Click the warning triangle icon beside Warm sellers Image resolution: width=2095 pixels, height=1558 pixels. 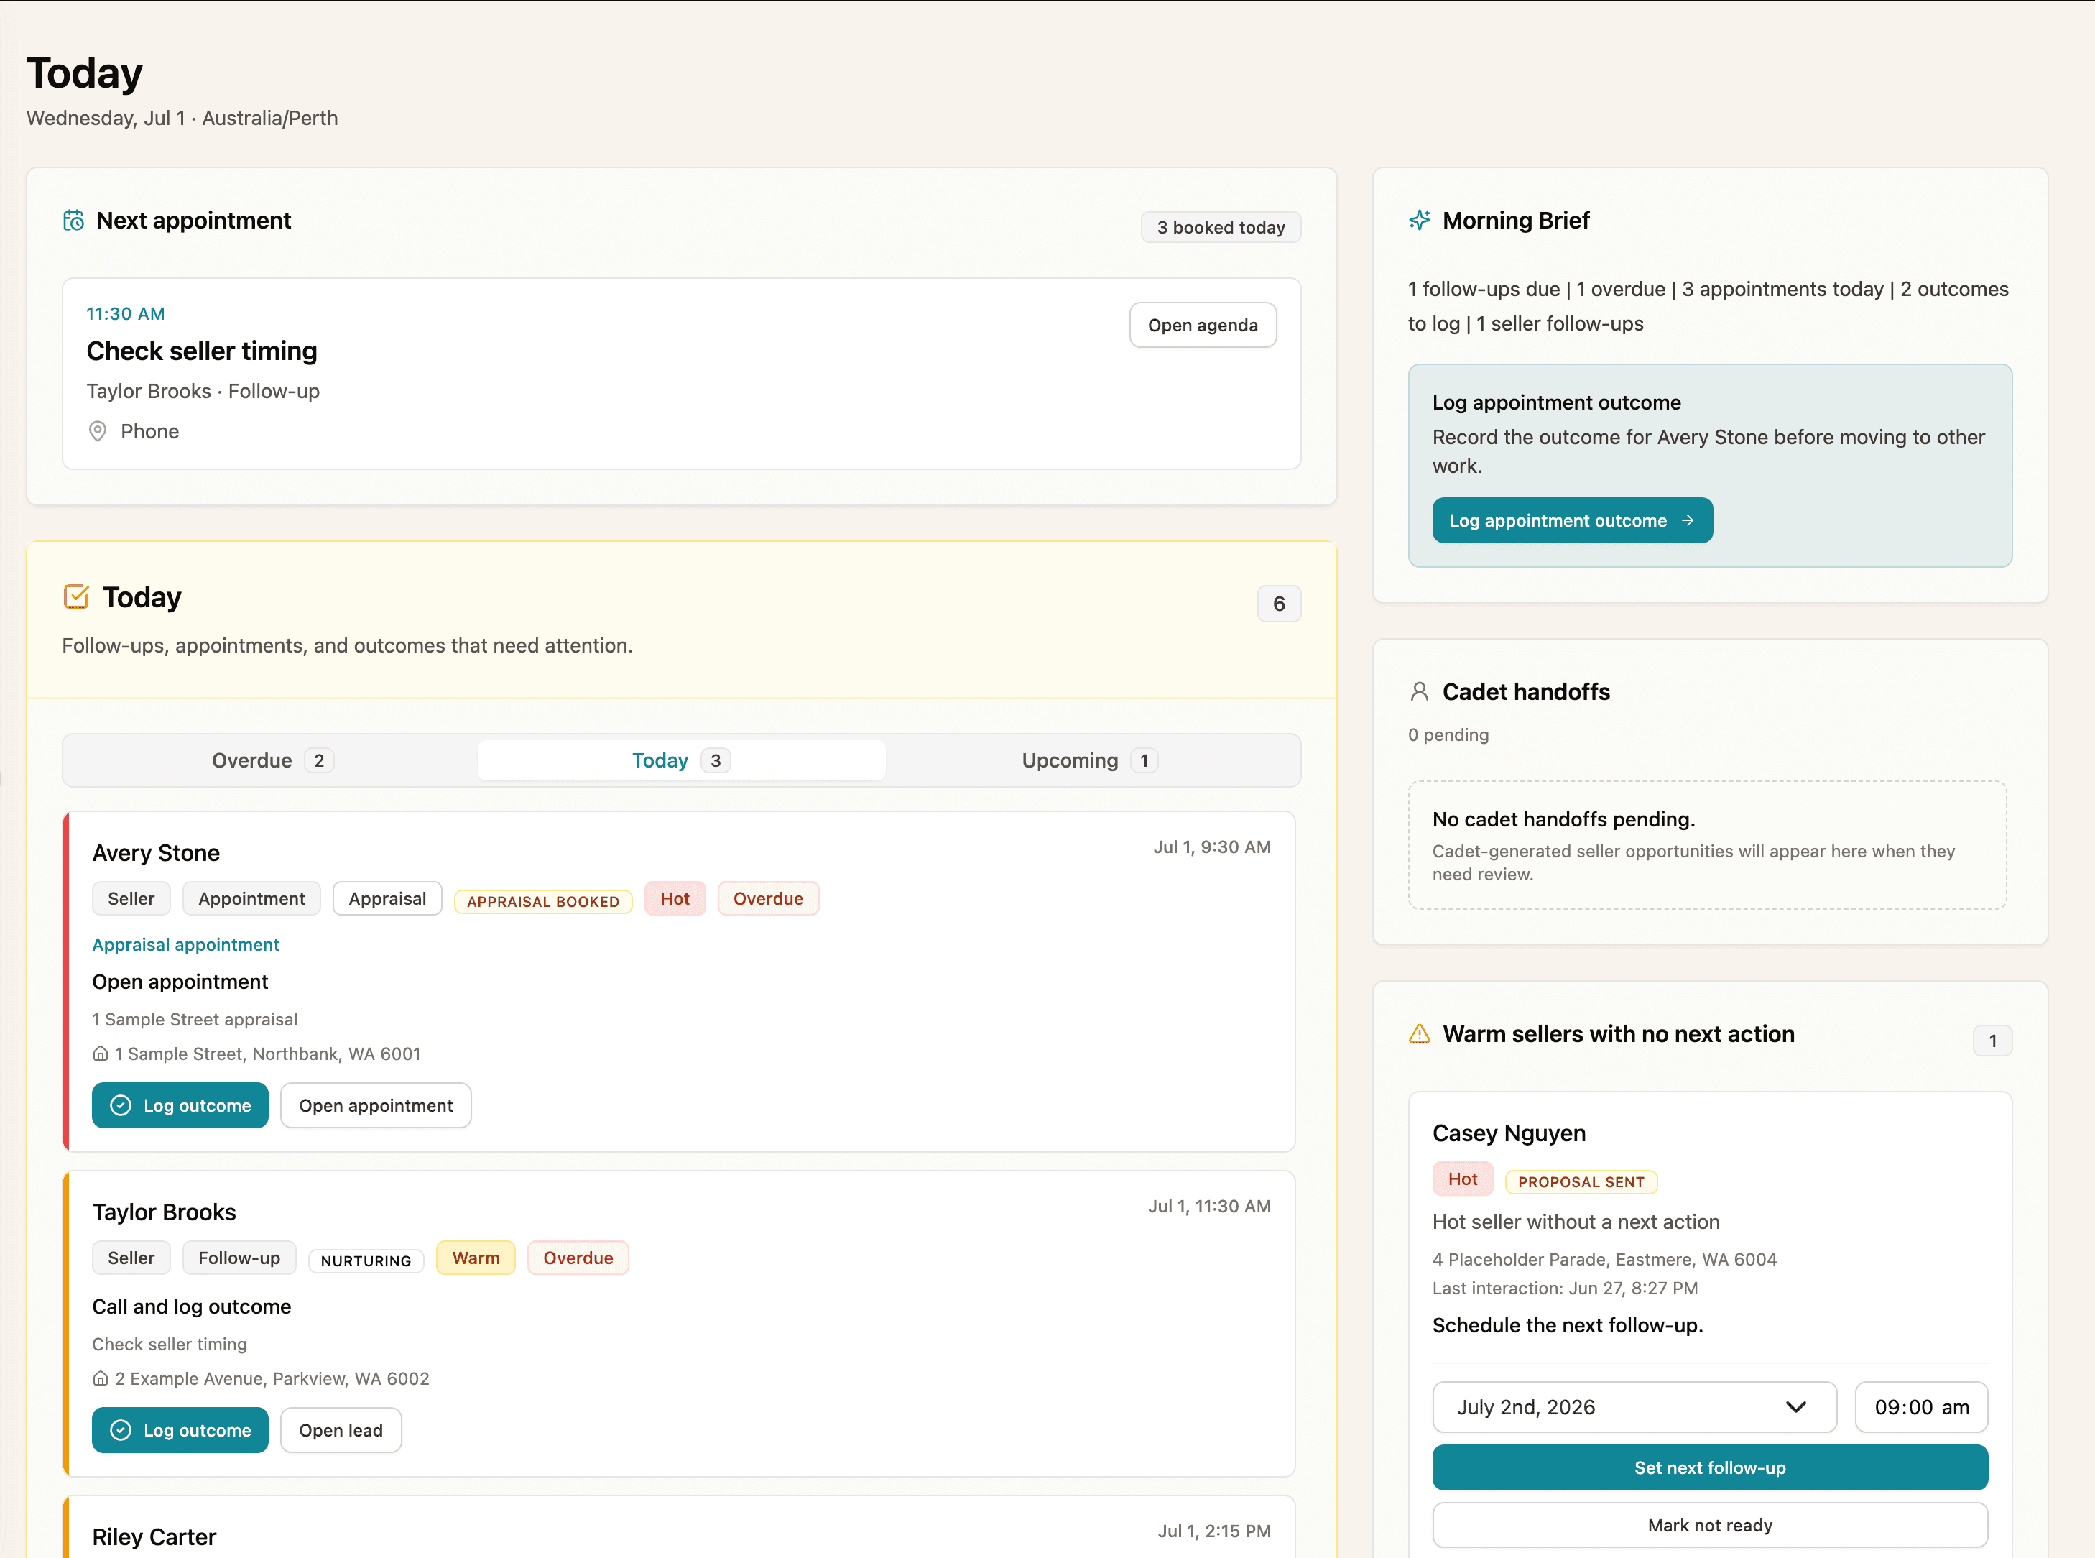(x=1419, y=1035)
